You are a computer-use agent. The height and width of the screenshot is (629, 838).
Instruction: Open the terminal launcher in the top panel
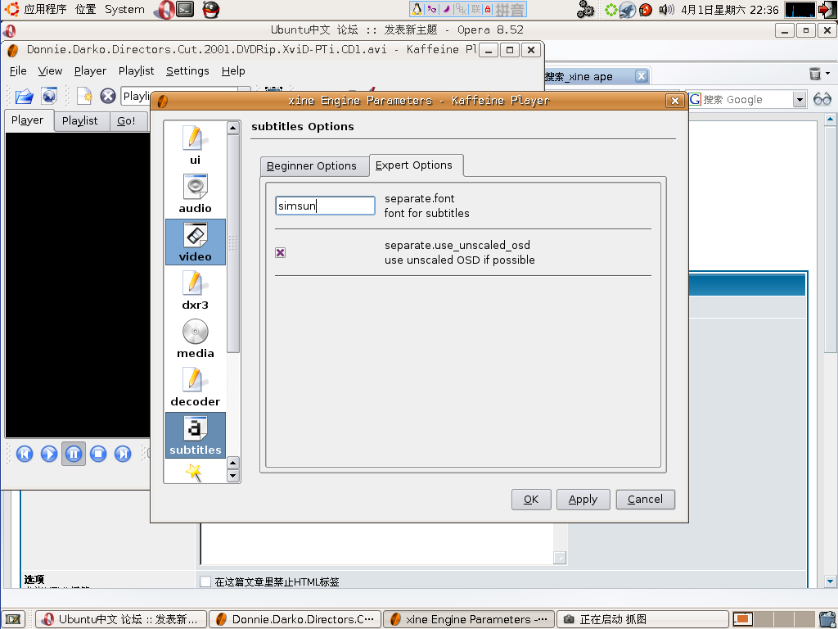tap(186, 9)
